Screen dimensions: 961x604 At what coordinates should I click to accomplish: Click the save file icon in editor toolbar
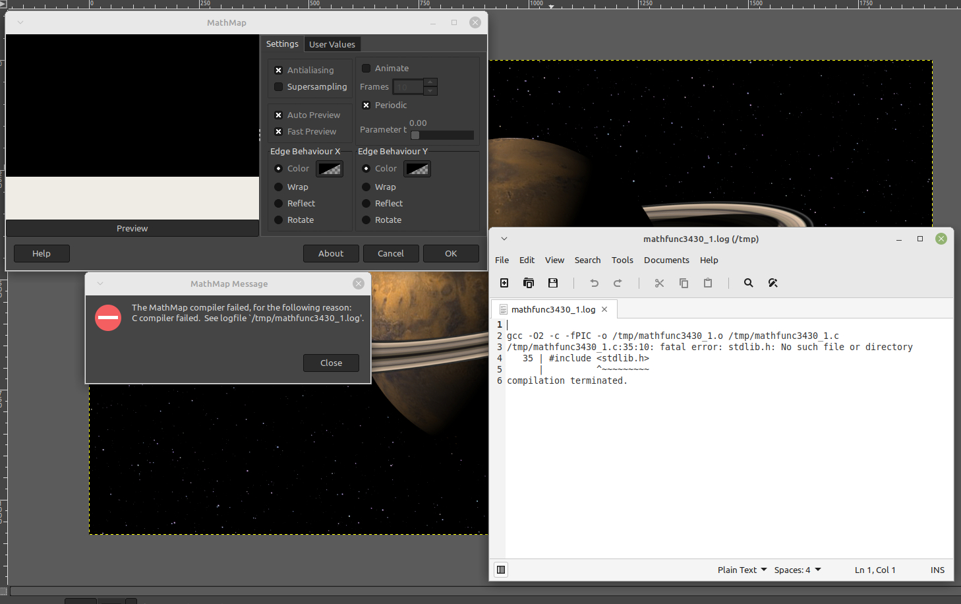[553, 283]
